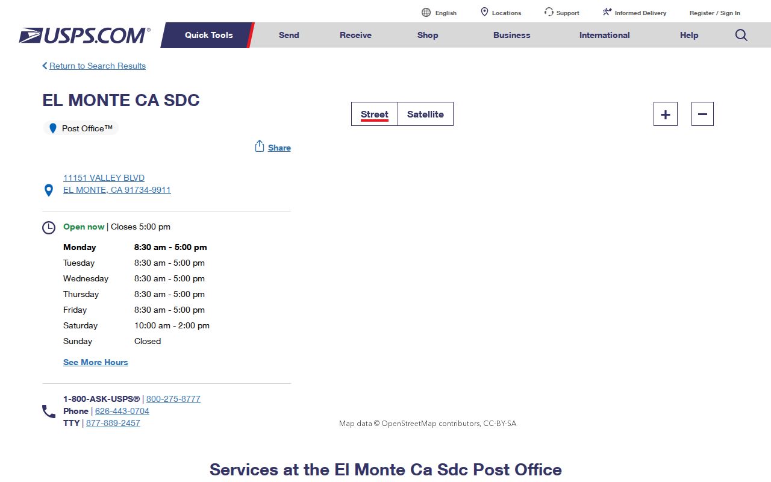Click Sunday Closed hours row
Screen dimensions: 771x482
136,341
